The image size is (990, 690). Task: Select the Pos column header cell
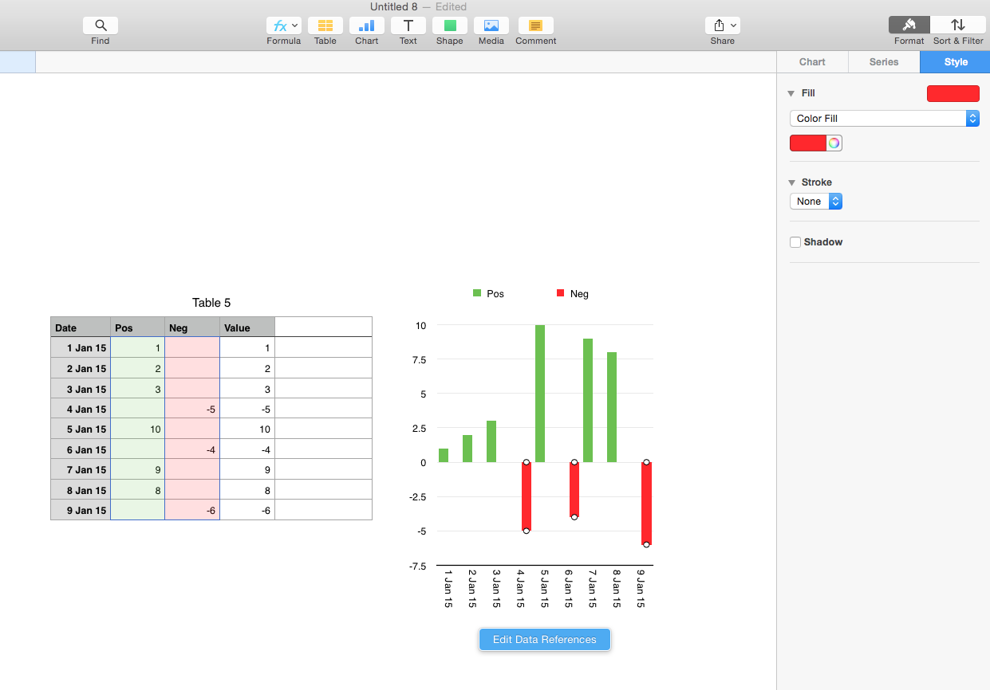(138, 327)
